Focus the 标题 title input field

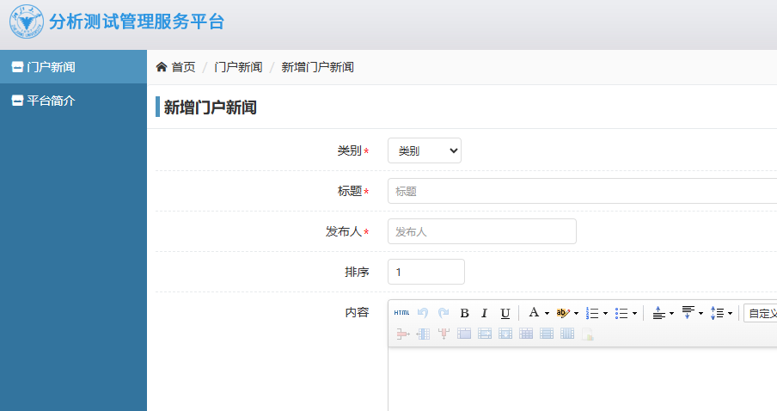582,191
